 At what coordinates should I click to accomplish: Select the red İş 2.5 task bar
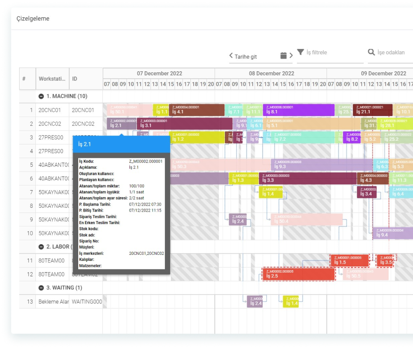(298, 274)
